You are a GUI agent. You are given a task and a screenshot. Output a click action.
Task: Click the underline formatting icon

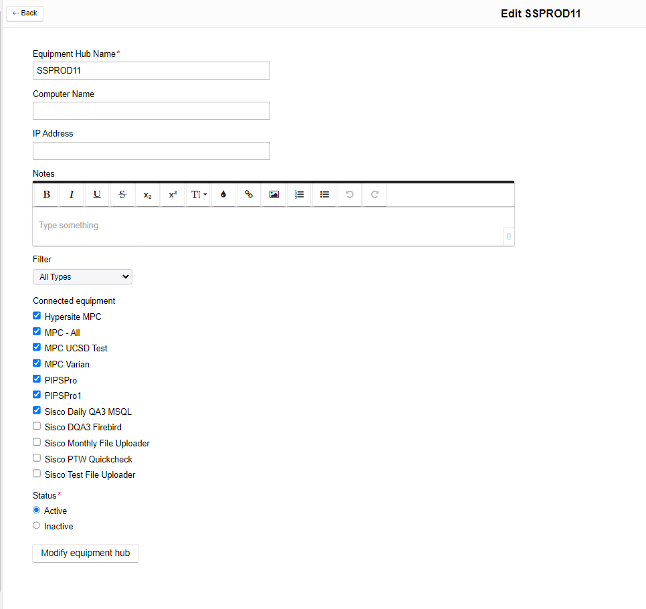click(97, 195)
